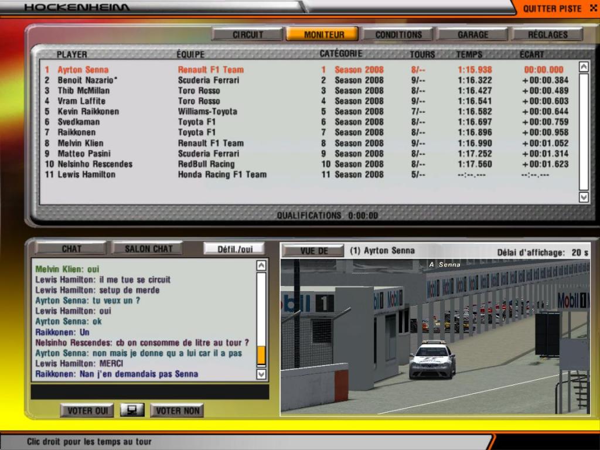Screen dimensions: 600x450
Task: Click the '(1) Ayrton Senna' viewed driver label
Action: click(382, 251)
